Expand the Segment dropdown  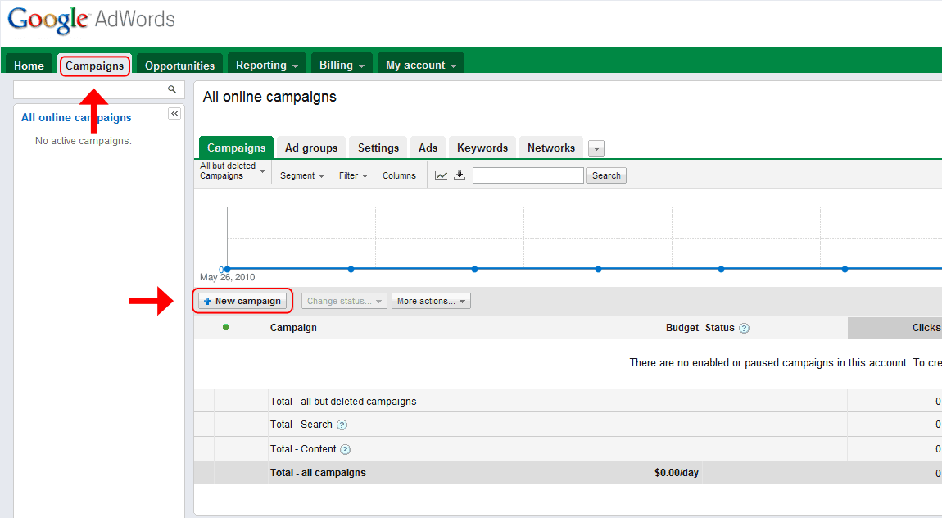pos(302,175)
